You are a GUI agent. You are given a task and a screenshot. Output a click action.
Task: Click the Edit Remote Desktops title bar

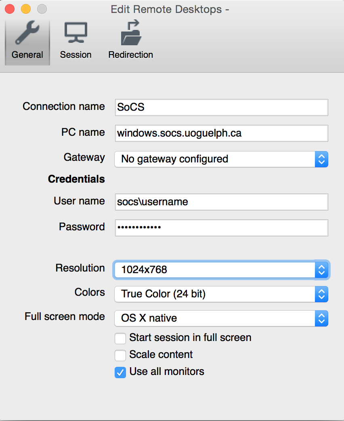tap(170, 9)
